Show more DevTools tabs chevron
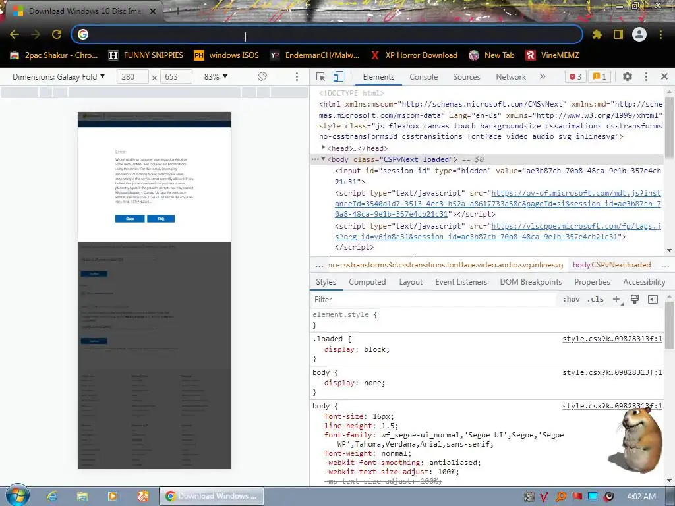This screenshot has height=506, width=675. point(543,76)
